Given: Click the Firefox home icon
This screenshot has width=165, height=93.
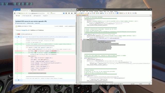Looking at the screenshot, I should 72,13.
